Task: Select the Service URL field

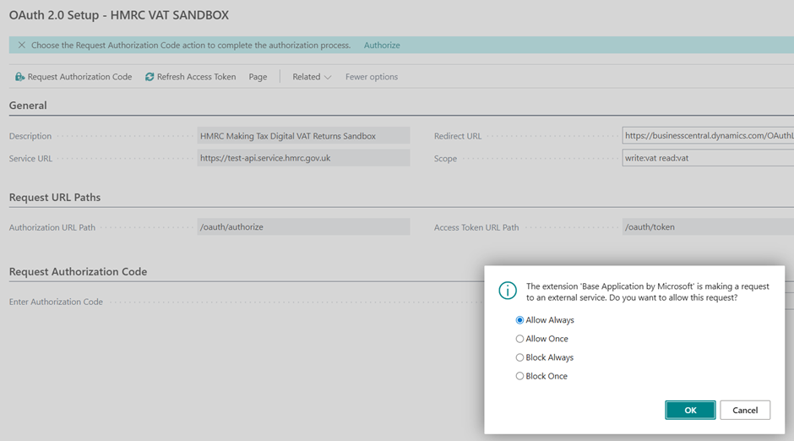Action: coord(303,158)
